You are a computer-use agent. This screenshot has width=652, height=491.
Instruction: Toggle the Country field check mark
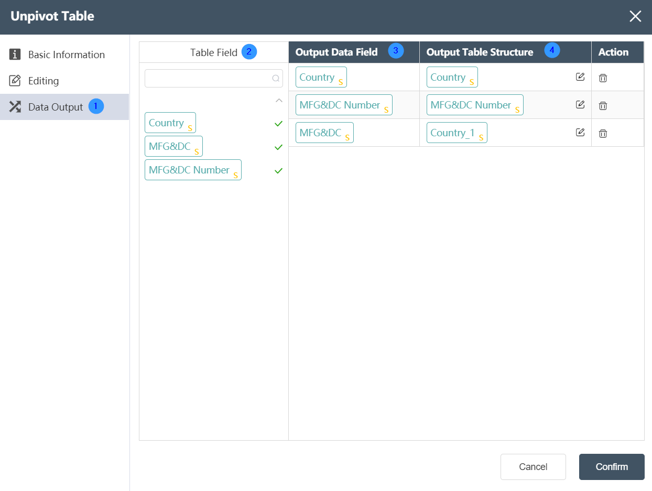[278, 124]
